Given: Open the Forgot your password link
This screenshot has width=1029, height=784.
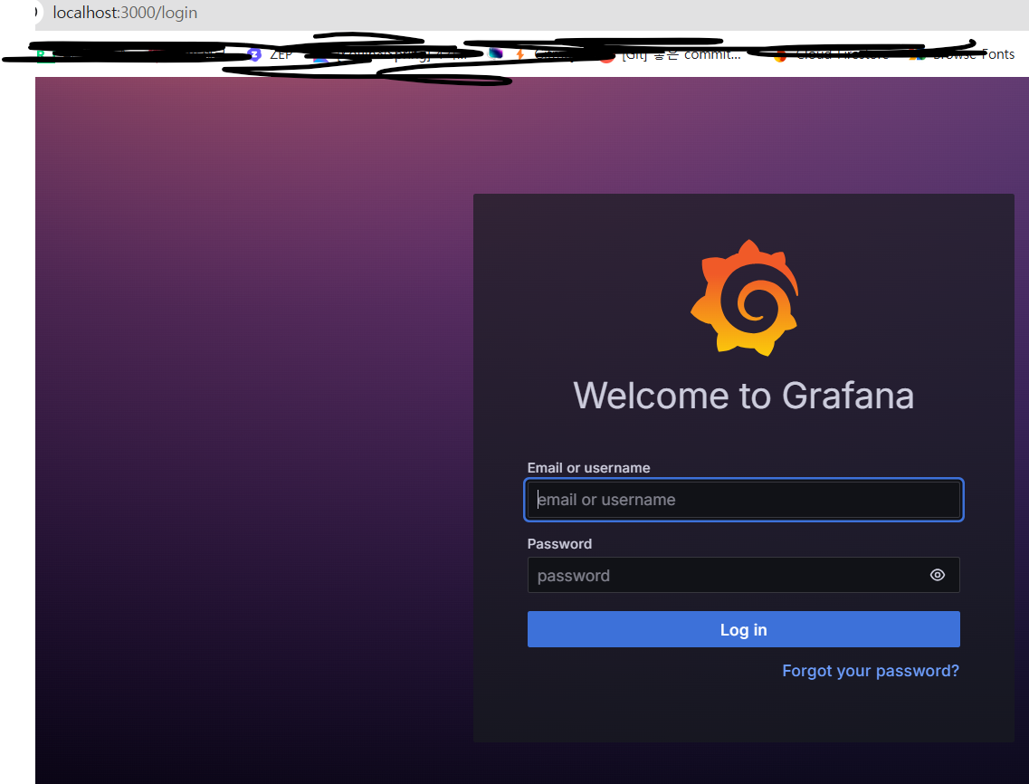Looking at the screenshot, I should 871,671.
